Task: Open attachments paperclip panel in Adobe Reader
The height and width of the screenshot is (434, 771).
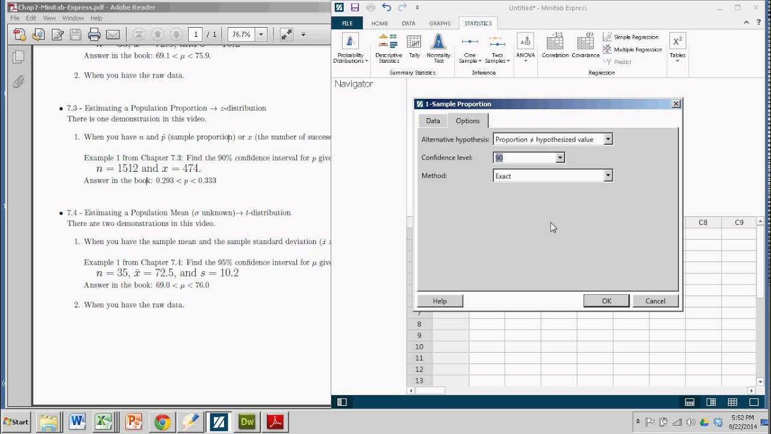Action: click(19, 81)
